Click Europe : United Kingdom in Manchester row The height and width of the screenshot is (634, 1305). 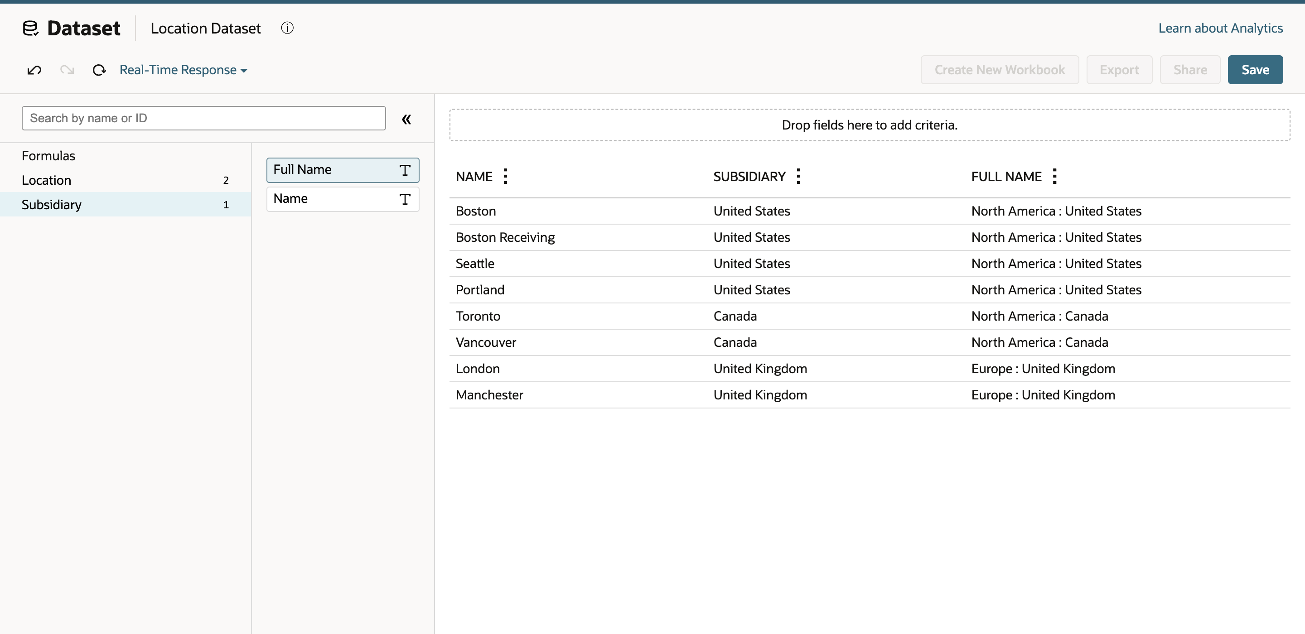pos(1043,395)
